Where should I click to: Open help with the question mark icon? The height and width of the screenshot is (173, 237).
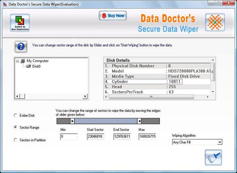point(21,46)
